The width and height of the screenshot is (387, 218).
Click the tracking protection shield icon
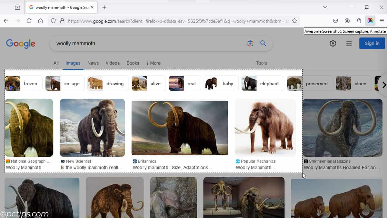(x=53, y=20)
